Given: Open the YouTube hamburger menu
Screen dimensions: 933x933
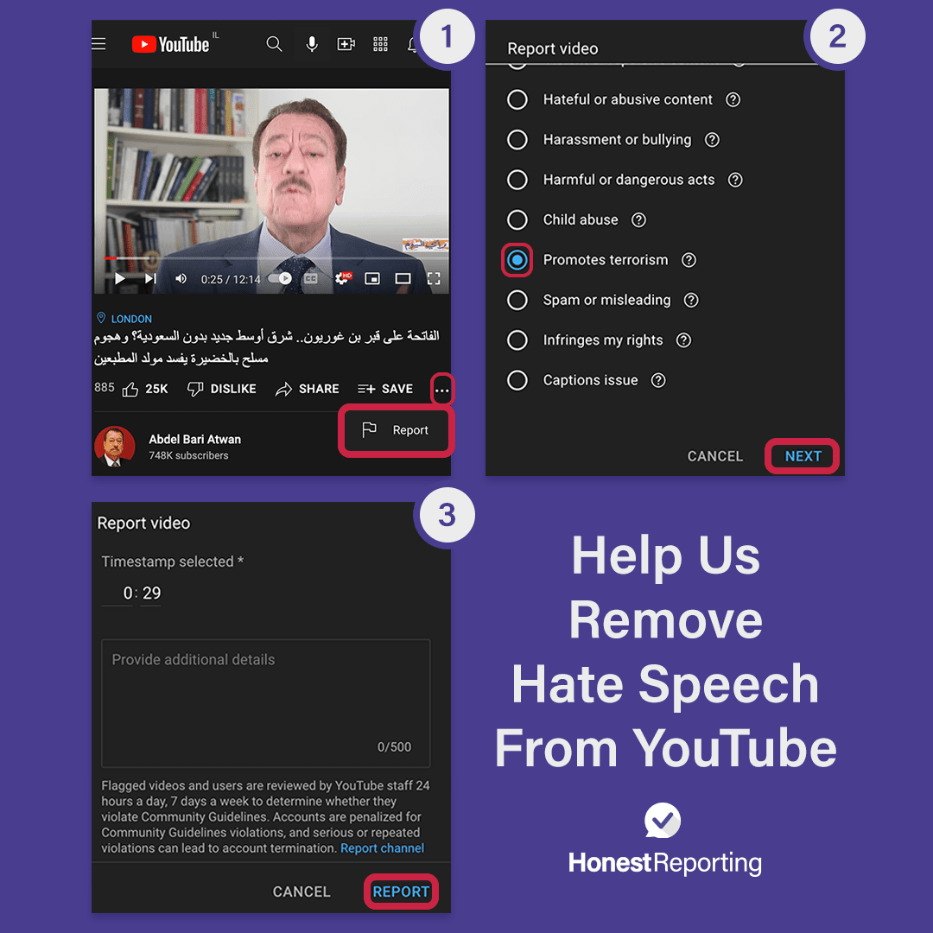Looking at the screenshot, I should [x=98, y=44].
